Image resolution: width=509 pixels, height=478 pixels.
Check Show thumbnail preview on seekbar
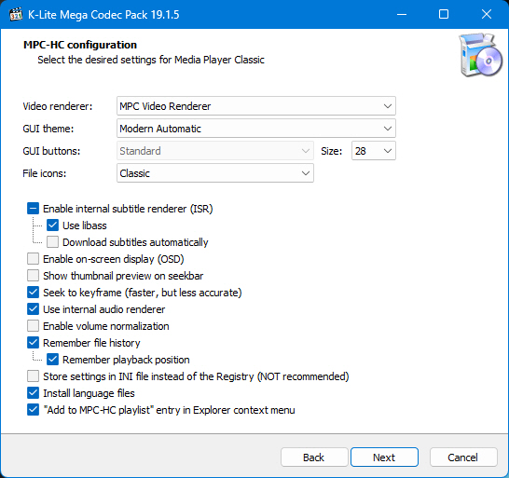34,276
